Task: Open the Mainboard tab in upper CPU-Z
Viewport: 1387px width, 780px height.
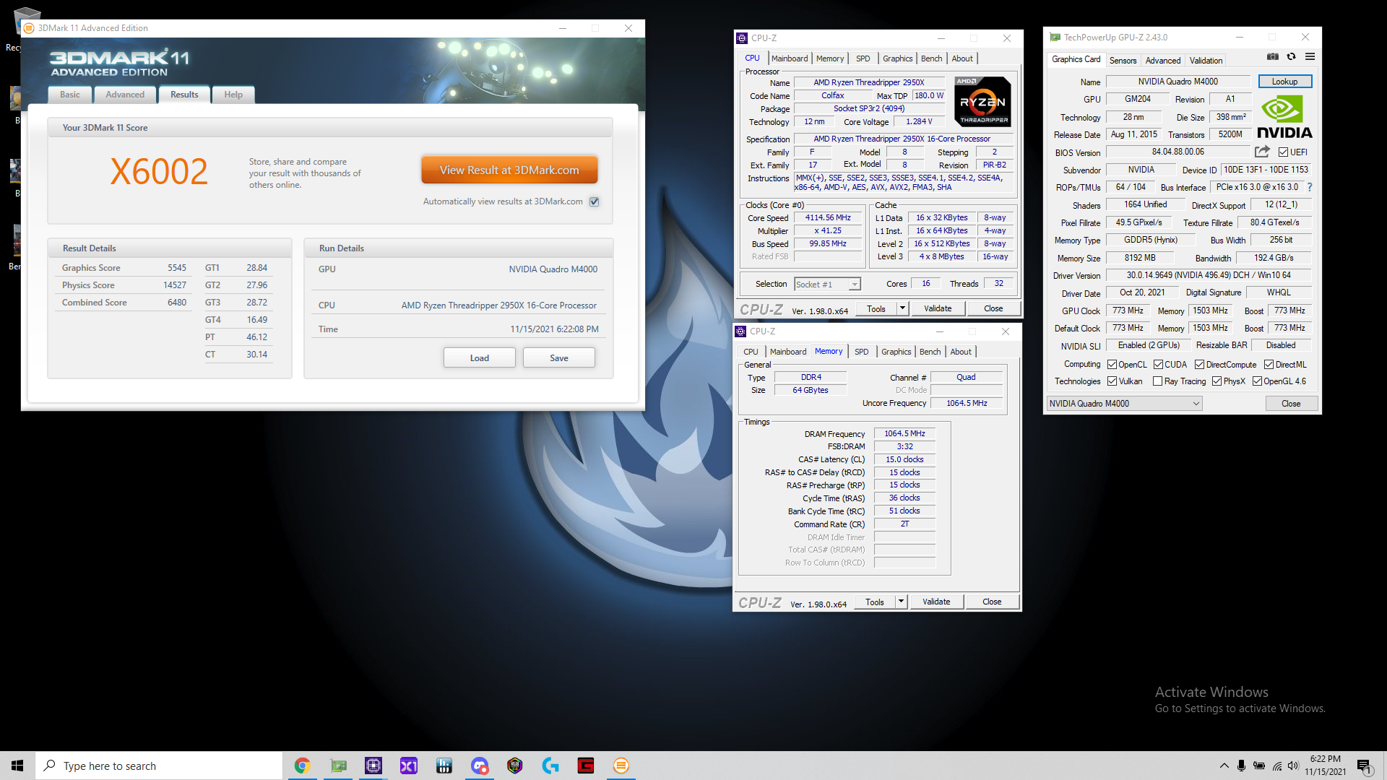Action: (x=790, y=58)
